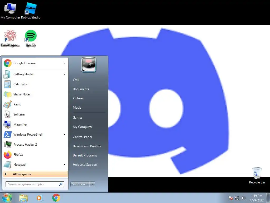Click the Paint palette icon
This screenshot has height=203, width=270.
(8, 104)
